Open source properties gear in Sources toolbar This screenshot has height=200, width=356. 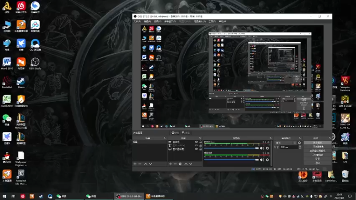(180, 164)
